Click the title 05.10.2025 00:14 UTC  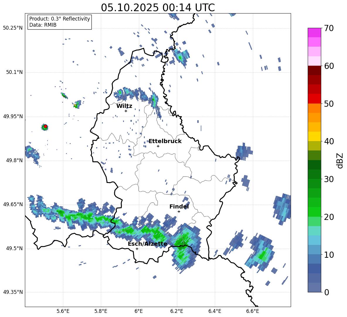coord(158,8)
